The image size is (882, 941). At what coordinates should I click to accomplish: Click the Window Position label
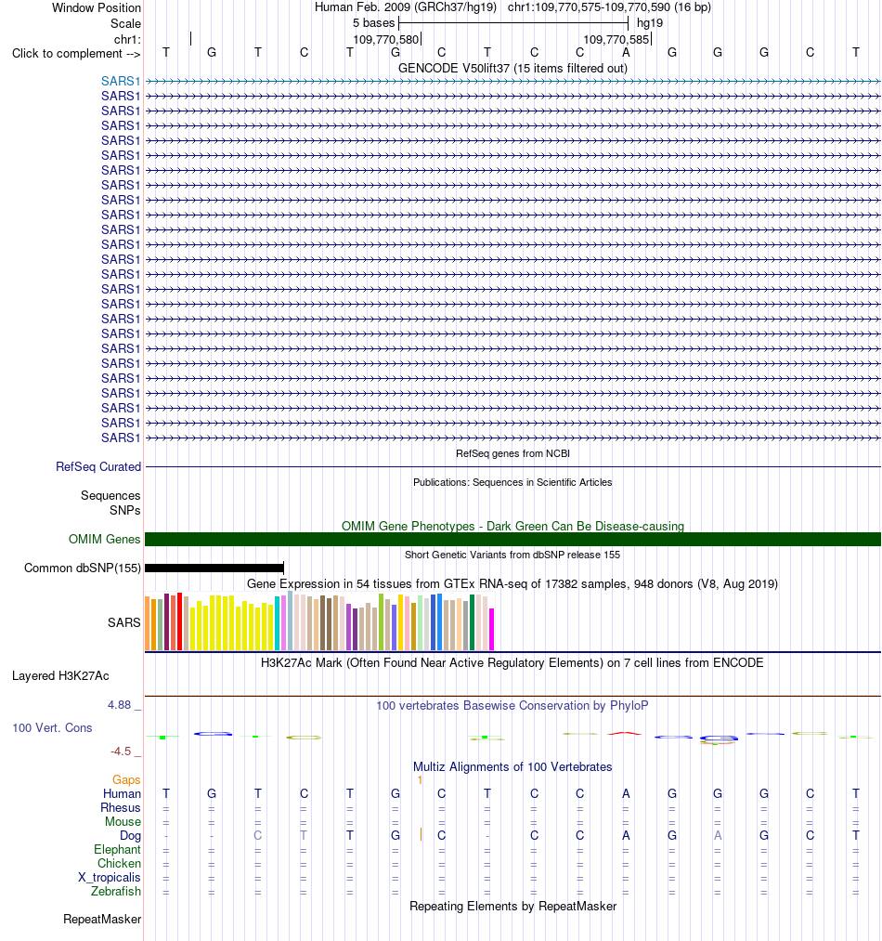pyautogui.click(x=96, y=7)
